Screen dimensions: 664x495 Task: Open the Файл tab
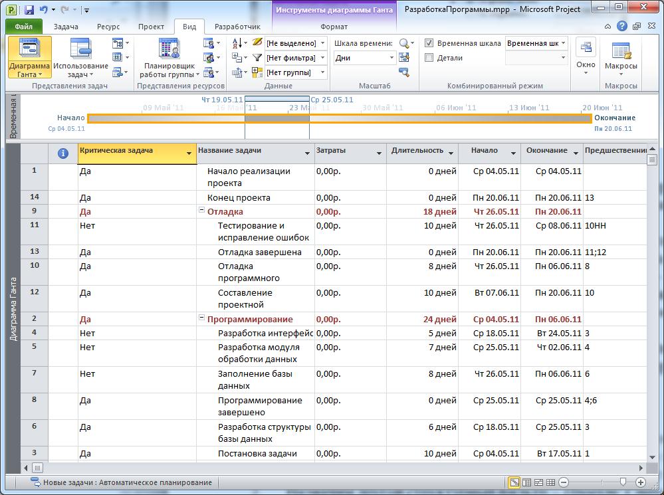tap(24, 27)
